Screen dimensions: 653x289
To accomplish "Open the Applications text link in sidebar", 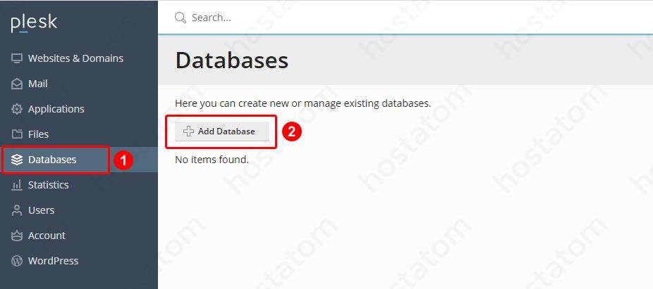I will (x=56, y=109).
